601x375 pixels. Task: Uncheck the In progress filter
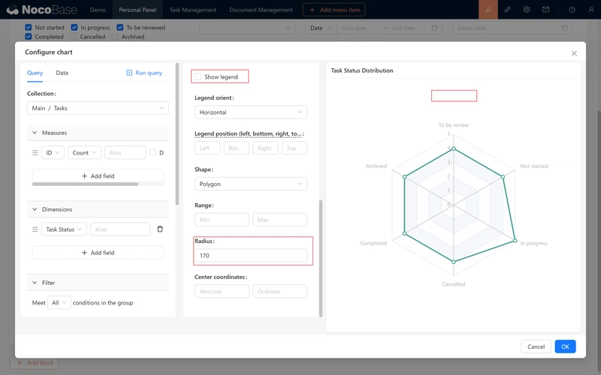pos(74,28)
